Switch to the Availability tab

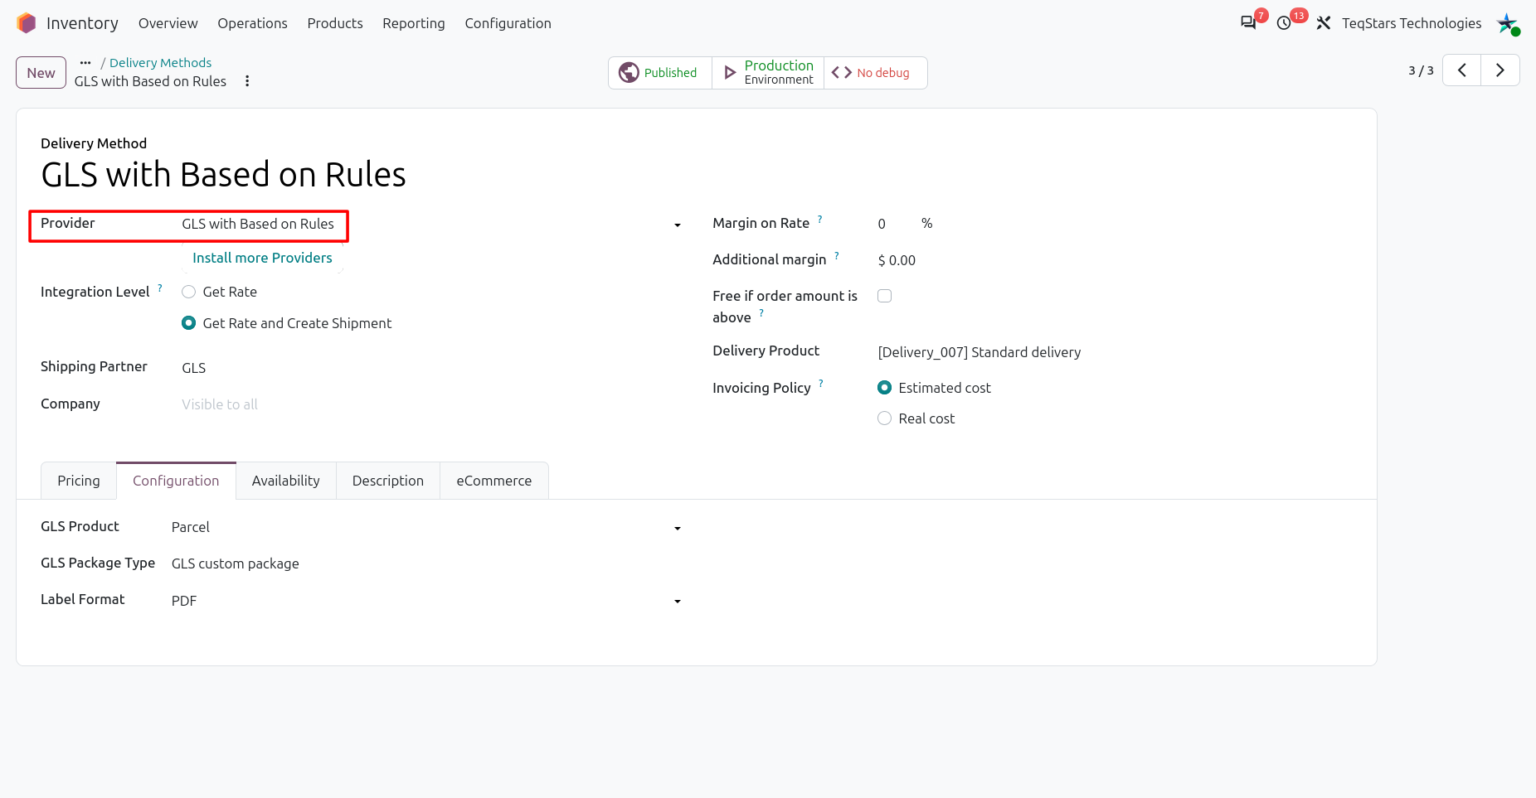[x=286, y=481]
